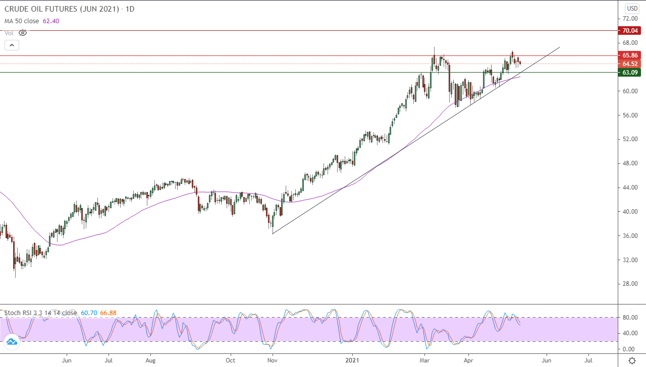
Task: Click the 36.00 price axis label
Action: click(x=630, y=236)
